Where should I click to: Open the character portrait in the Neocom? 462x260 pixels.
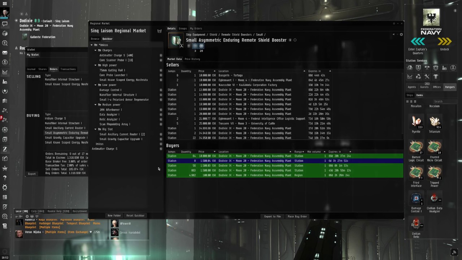click(5, 13)
